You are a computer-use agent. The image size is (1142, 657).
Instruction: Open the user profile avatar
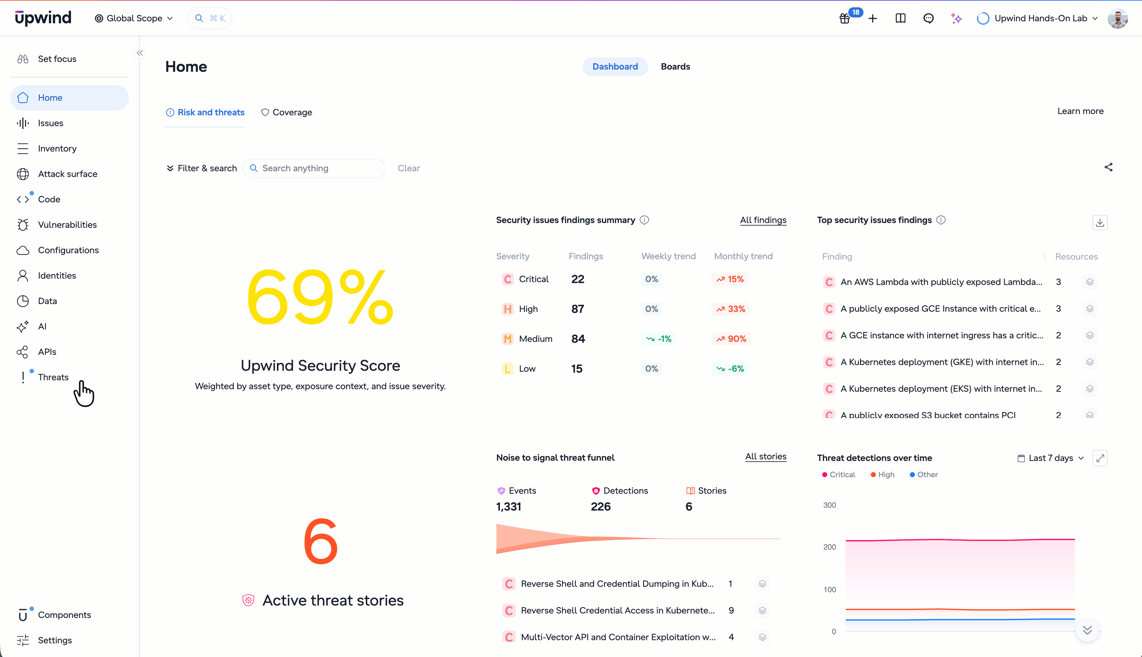point(1118,18)
